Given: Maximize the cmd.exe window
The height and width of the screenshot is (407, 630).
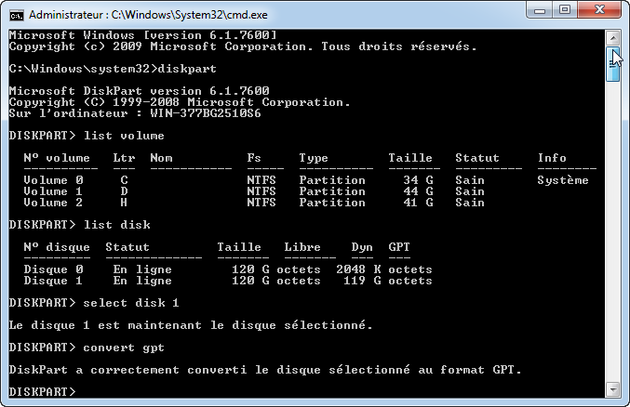Looking at the screenshot, I should click(x=565, y=10).
